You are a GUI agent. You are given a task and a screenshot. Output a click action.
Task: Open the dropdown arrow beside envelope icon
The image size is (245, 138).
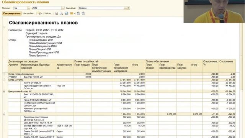click(x=74, y=13)
